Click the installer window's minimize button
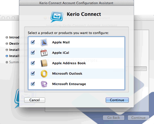154x124 pixels. (8, 18)
